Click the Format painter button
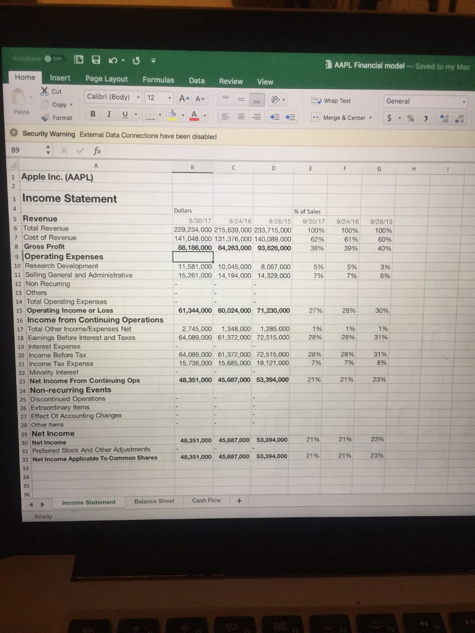Viewport: 475px width, 633px height. pyautogui.click(x=57, y=117)
